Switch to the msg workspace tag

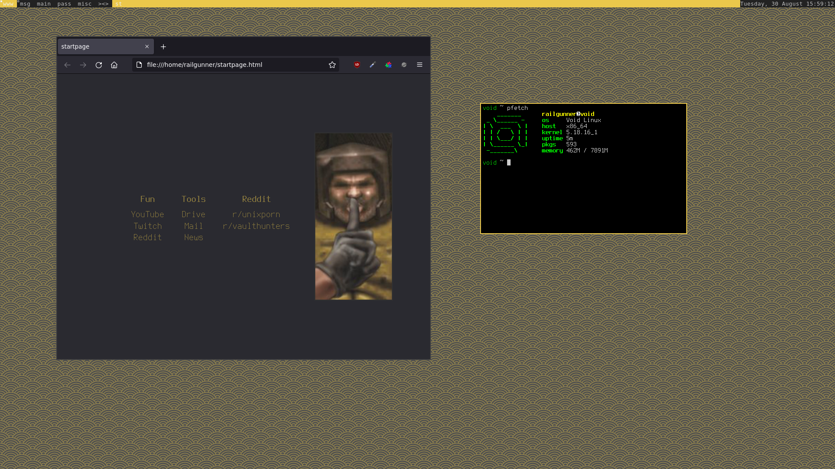[x=24, y=4]
